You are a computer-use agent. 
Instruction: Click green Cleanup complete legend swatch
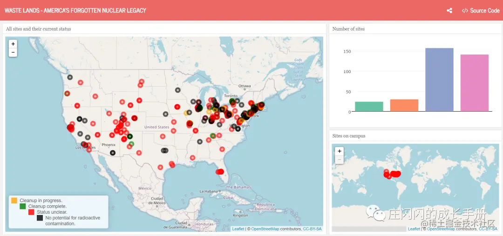pyautogui.click(x=23, y=206)
